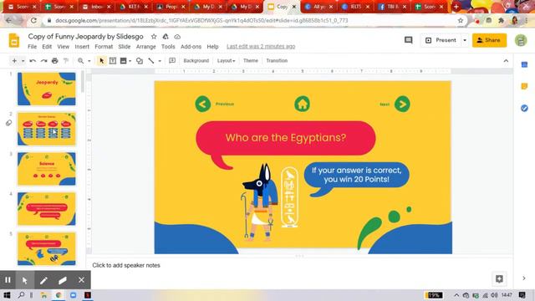Expand the Present options dropdown arrow
Viewport: 535px width, 301px height.
[x=465, y=40]
